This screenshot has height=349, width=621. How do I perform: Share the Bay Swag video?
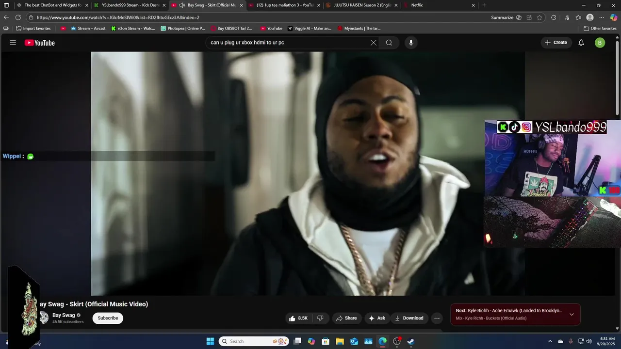[x=346, y=318]
